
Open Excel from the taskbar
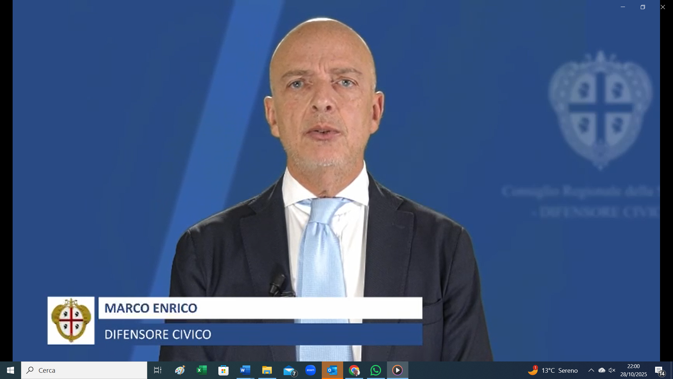(x=202, y=370)
